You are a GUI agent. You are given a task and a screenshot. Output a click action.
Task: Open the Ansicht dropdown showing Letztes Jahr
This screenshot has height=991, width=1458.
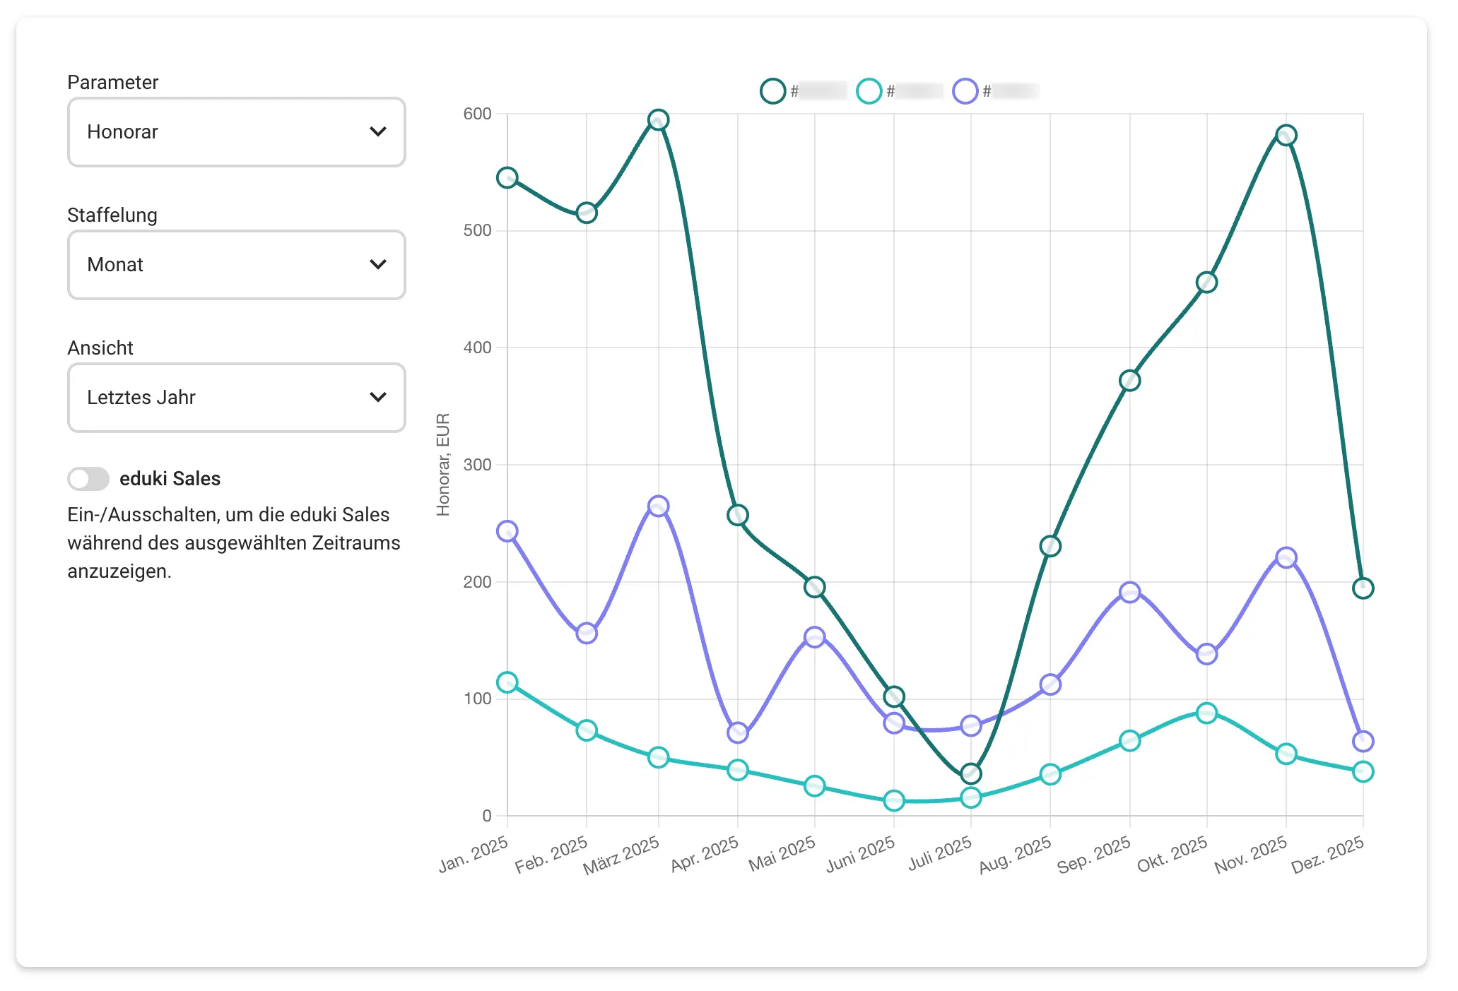pyautogui.click(x=236, y=398)
